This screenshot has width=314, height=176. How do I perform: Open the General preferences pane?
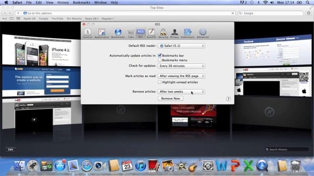coord(87,33)
